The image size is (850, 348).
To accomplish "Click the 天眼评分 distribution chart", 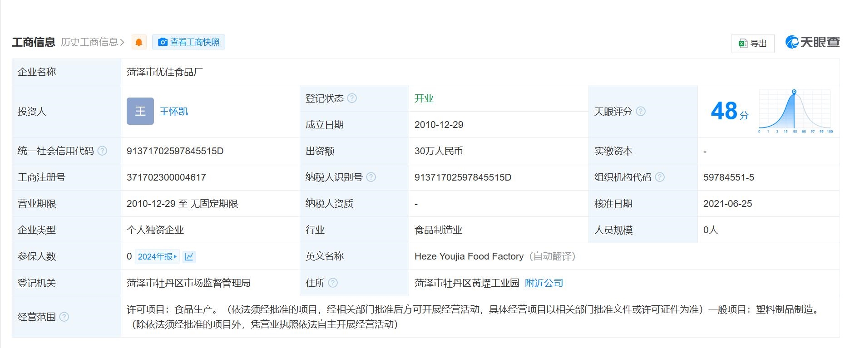I will [x=796, y=111].
